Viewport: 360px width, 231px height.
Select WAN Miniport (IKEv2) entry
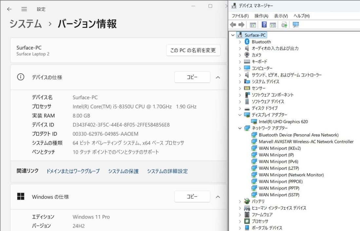(280, 148)
